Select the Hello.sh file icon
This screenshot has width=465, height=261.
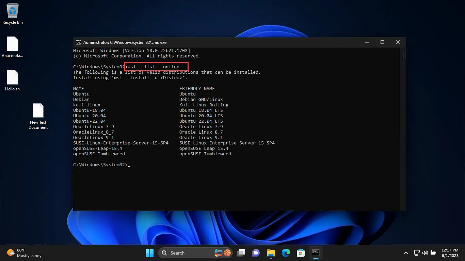(x=13, y=81)
